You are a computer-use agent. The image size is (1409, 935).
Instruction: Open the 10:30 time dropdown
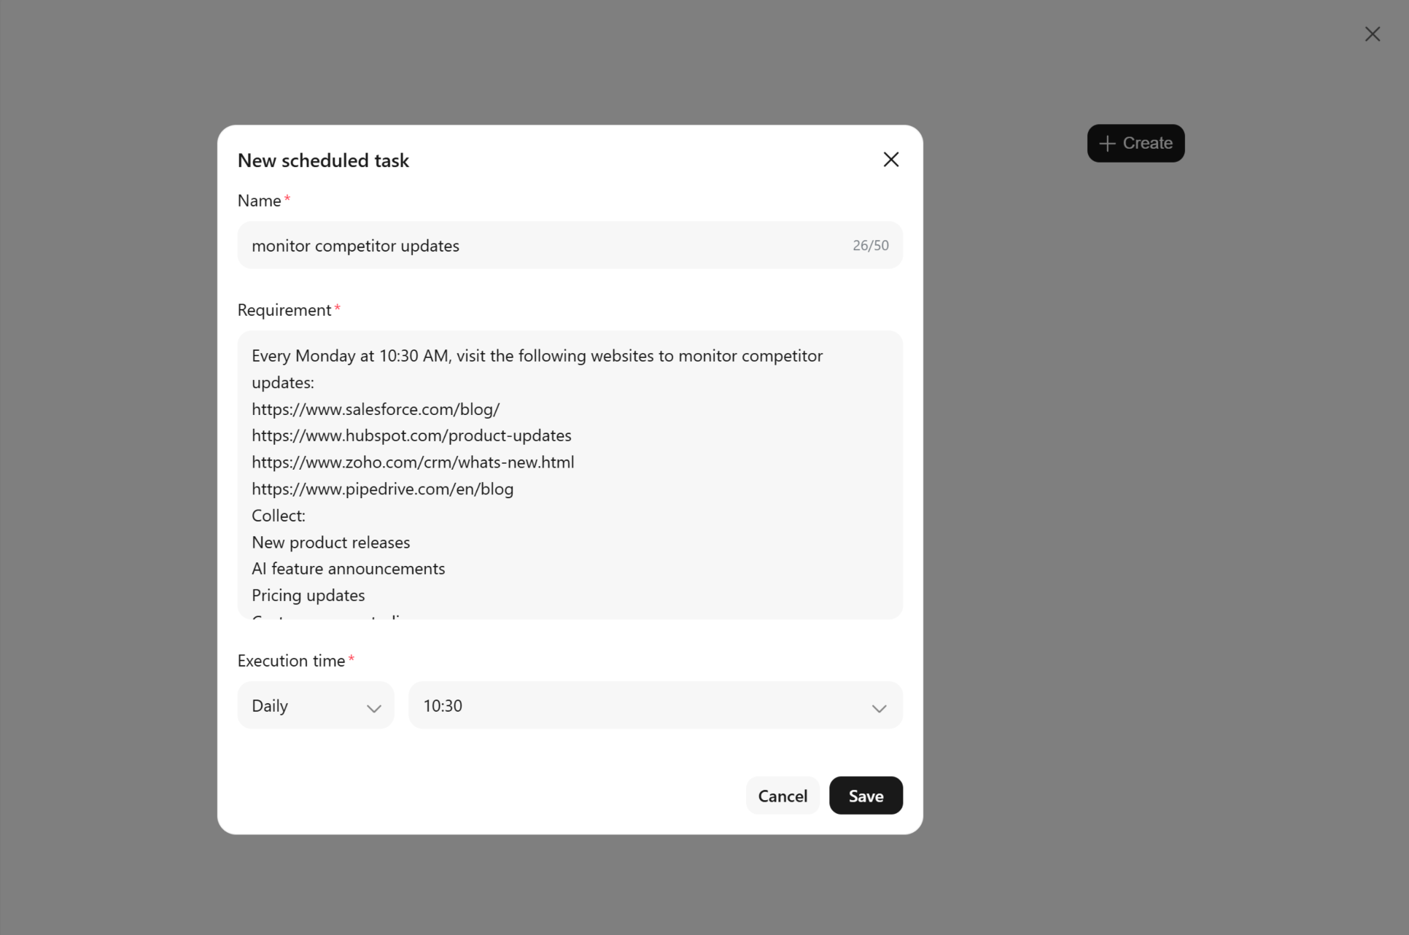(656, 705)
